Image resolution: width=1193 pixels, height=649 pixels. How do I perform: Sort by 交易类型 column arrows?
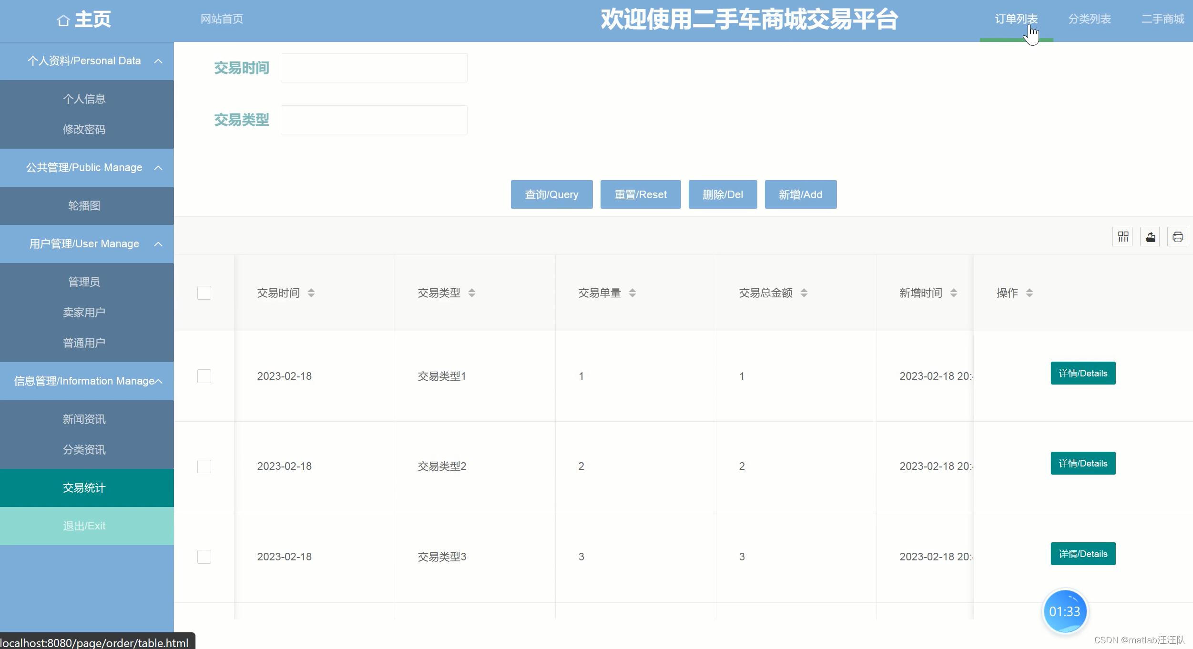tap(472, 293)
